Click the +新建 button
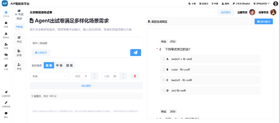Screen dimensions: 280x123 [x=19, y=27]
